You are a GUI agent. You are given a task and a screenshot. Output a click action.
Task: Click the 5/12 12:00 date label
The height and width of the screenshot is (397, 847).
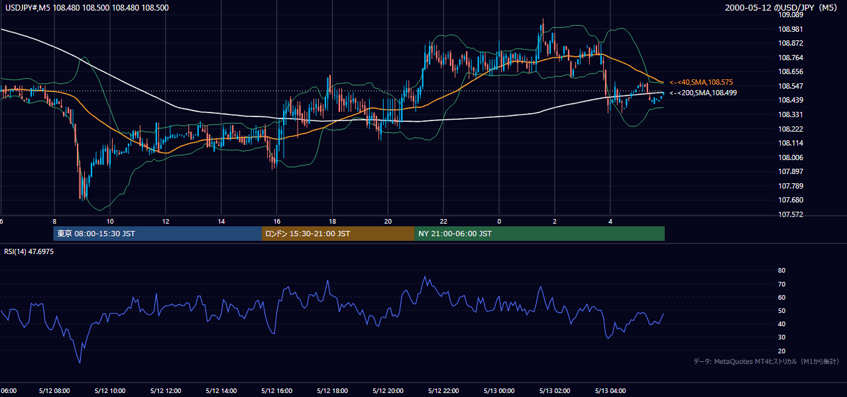166,391
